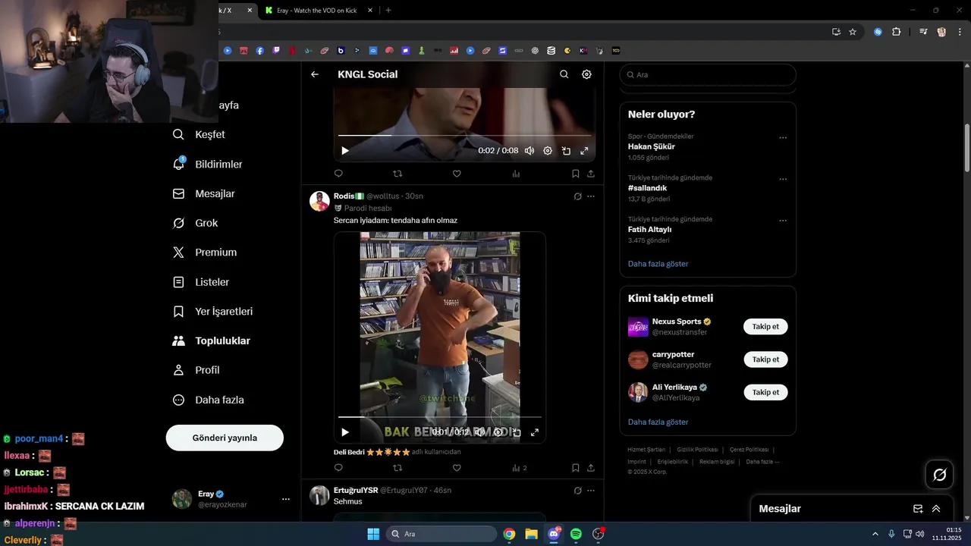Open Profil in sidebar

(197, 370)
